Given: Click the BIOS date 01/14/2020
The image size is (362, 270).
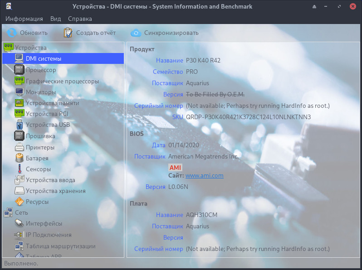Looking at the screenshot, I should pos(184,145).
